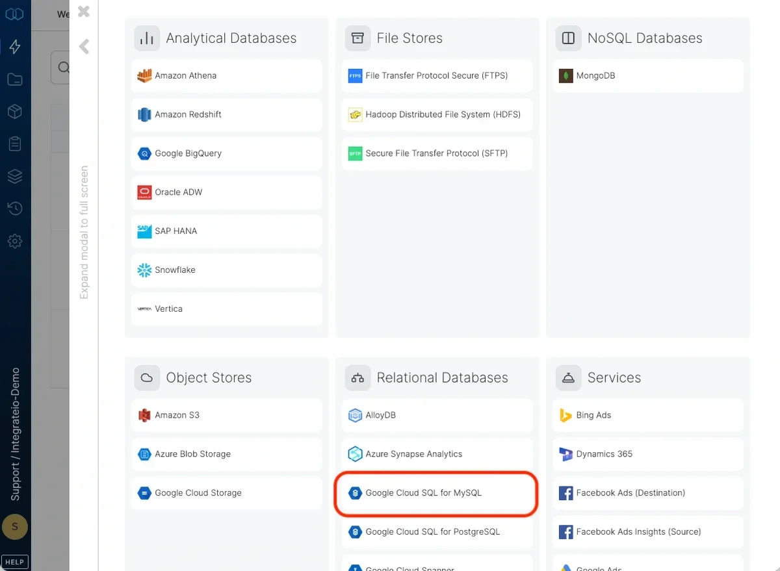This screenshot has width=780, height=571.
Task: Click the Analytical Databases category icon
Action: pos(147,38)
